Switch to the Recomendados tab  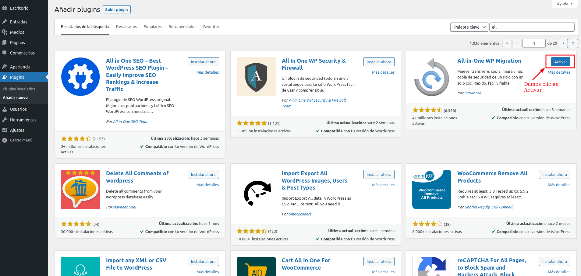(x=182, y=27)
